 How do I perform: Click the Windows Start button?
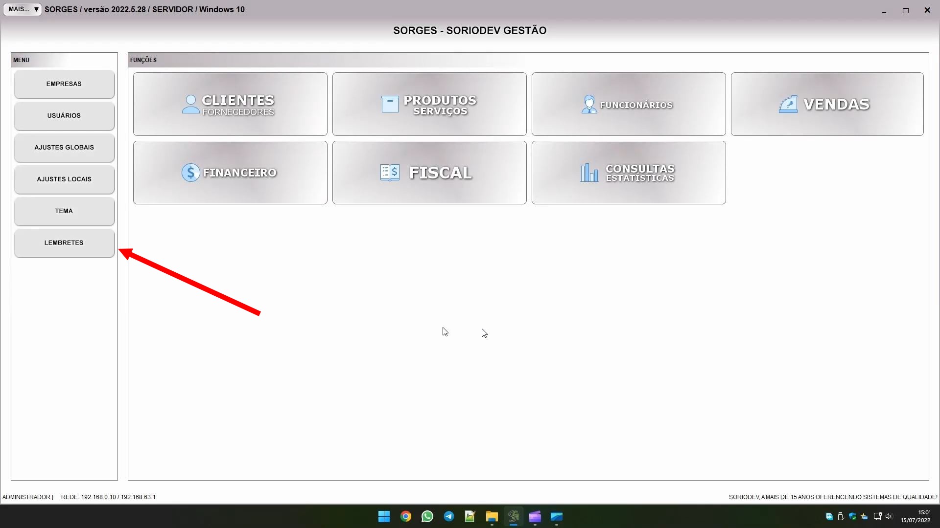(384, 516)
